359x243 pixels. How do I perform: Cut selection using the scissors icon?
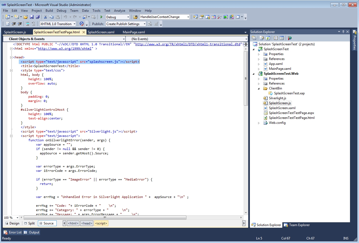(x=46, y=17)
